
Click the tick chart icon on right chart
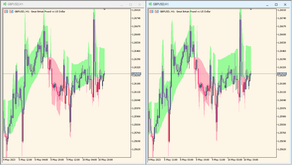[157, 12]
